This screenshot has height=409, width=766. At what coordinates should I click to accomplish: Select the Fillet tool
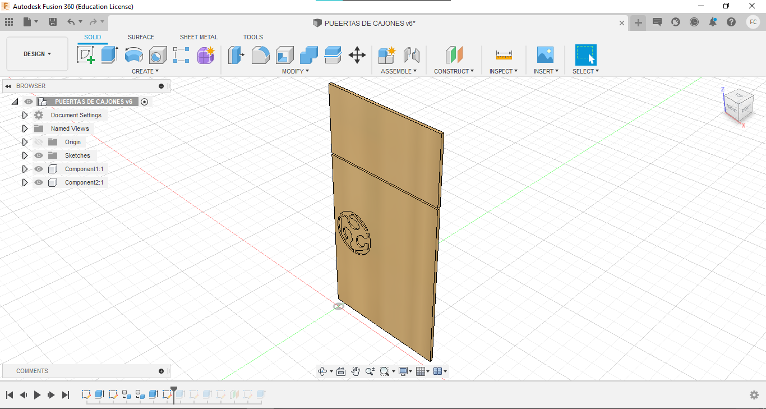260,55
